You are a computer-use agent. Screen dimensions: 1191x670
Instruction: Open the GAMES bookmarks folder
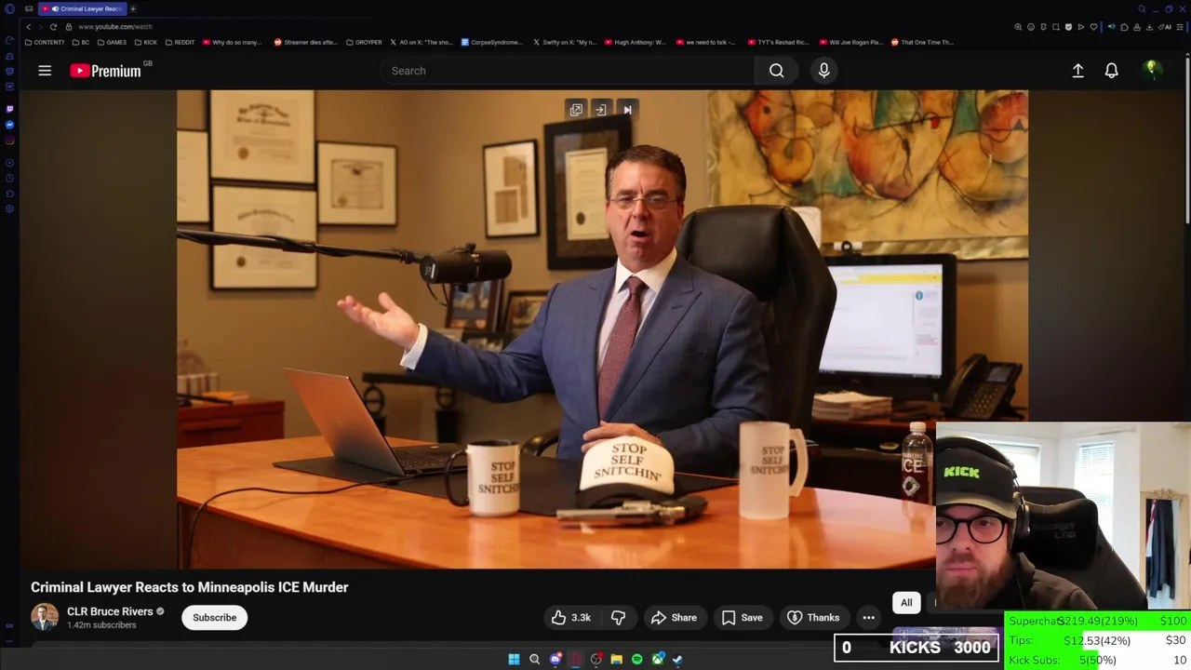pyautogui.click(x=112, y=42)
